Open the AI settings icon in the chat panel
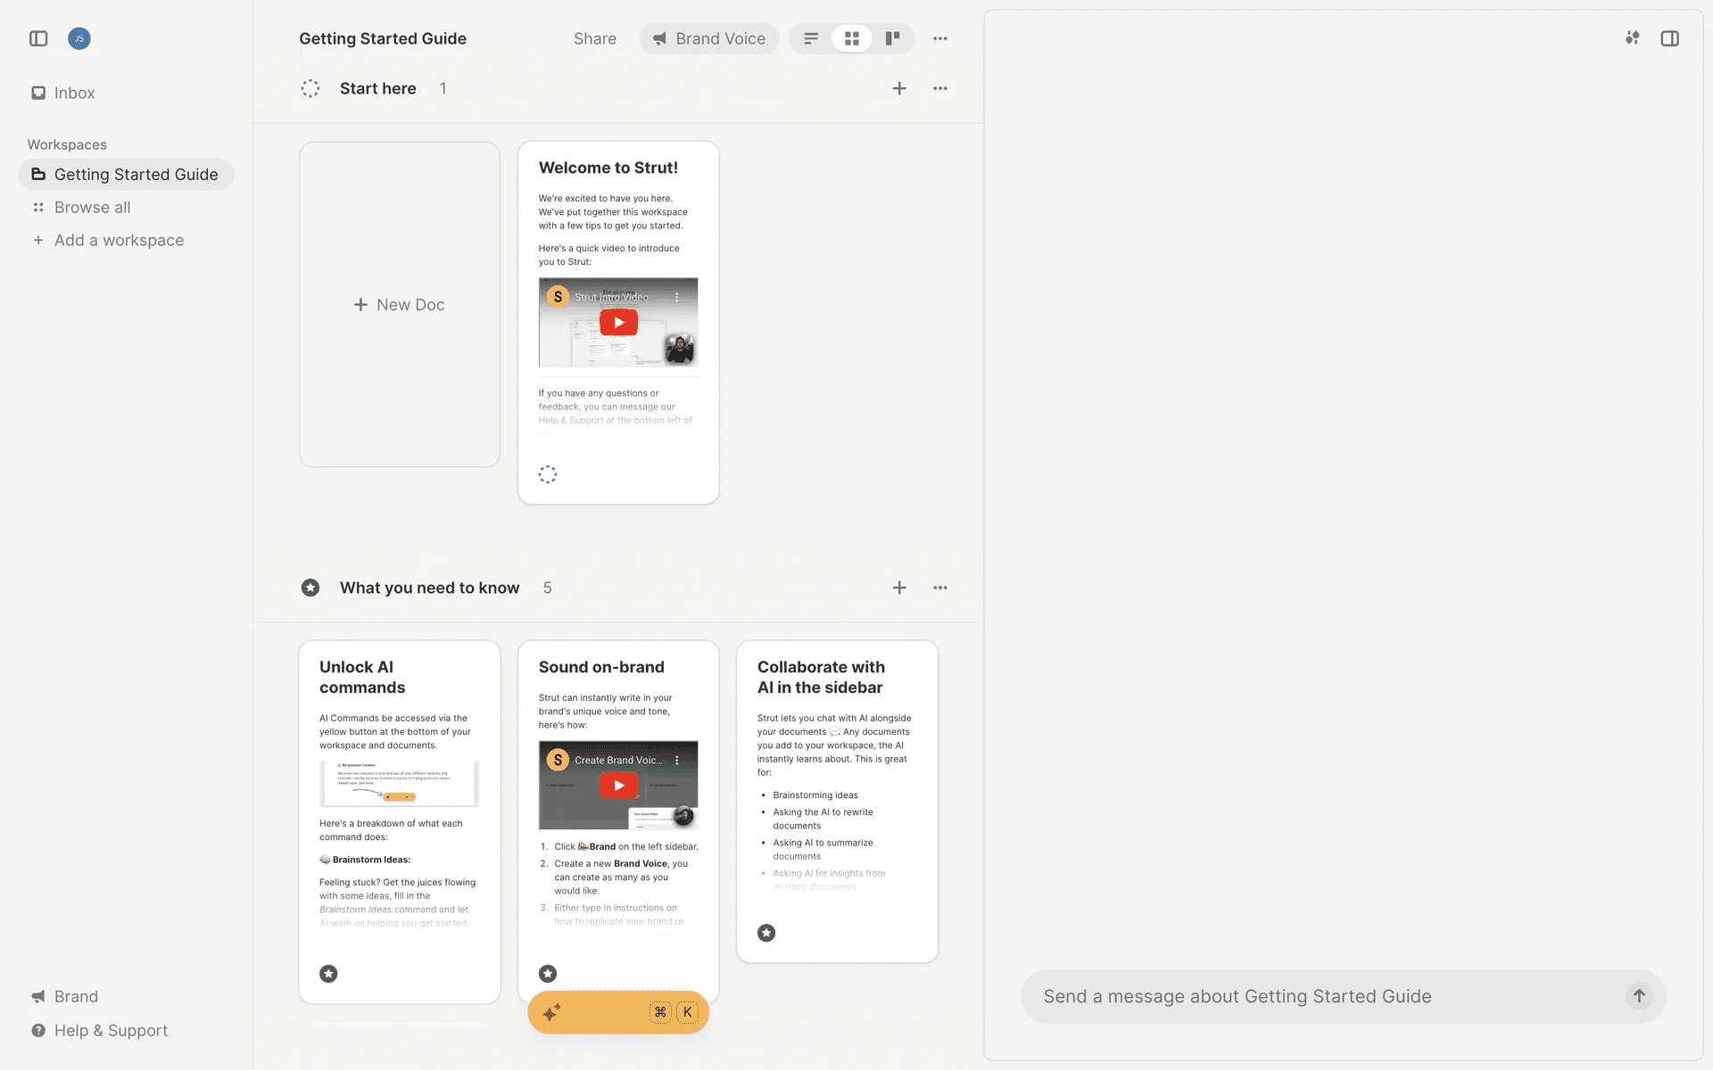 (1632, 38)
